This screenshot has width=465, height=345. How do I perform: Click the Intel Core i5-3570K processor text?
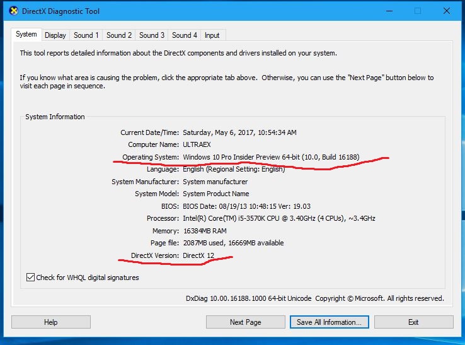pos(279,218)
